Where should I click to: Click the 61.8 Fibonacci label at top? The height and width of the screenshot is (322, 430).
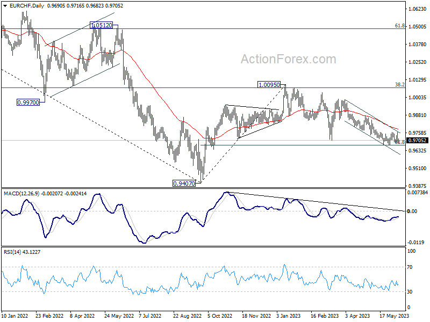tap(399, 25)
